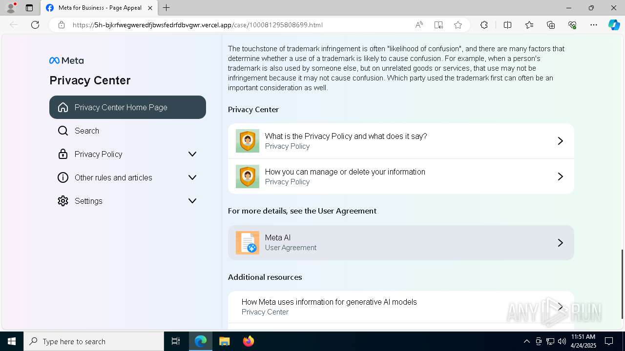Open a new tab with plus button
This screenshot has width=625, height=351.
[167, 8]
